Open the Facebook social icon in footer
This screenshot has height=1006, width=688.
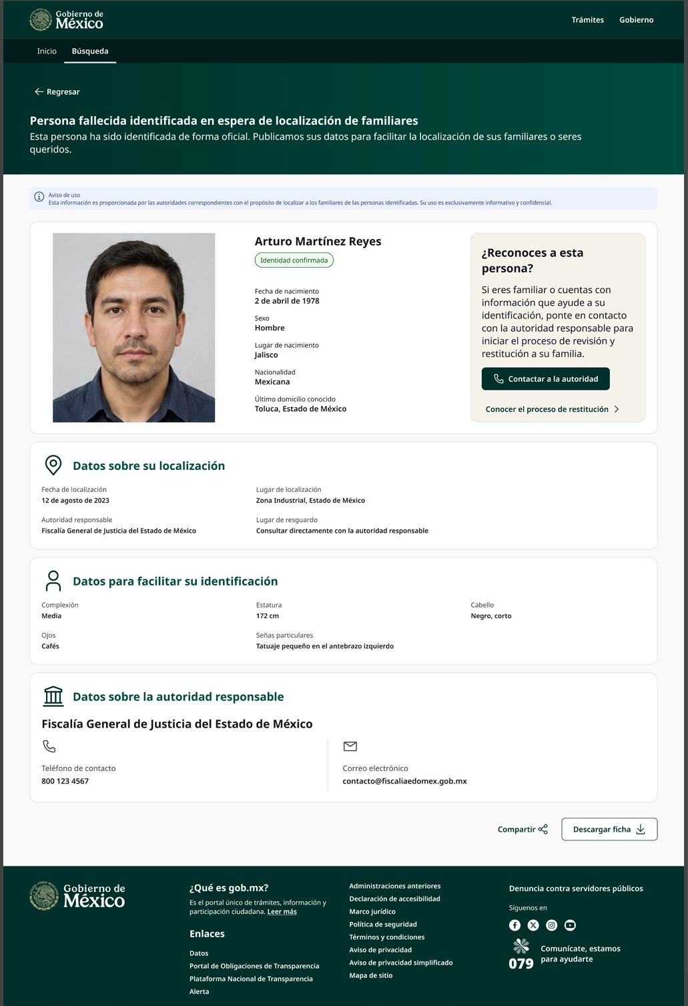(x=514, y=925)
